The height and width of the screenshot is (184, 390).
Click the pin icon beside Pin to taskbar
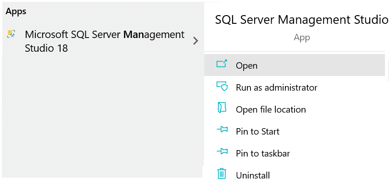pyautogui.click(x=222, y=151)
